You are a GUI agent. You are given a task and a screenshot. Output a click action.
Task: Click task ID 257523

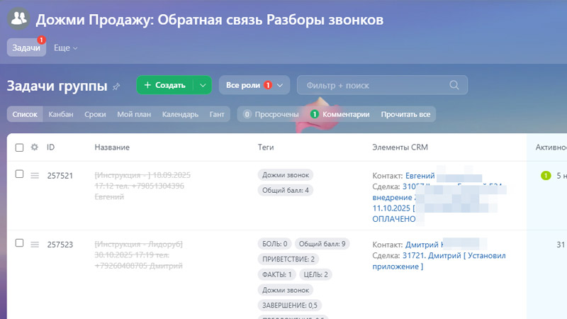click(60, 245)
